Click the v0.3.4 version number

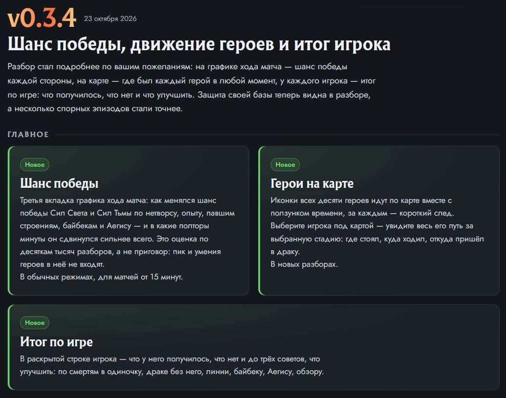pos(42,18)
